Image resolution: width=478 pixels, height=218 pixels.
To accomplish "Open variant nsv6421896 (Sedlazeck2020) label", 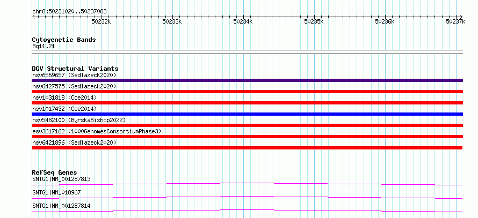I will pos(74,142).
